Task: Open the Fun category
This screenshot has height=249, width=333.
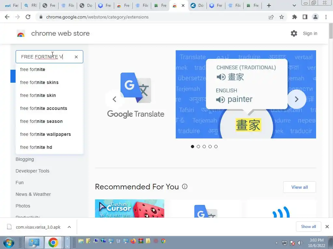Action: (x=20, y=183)
